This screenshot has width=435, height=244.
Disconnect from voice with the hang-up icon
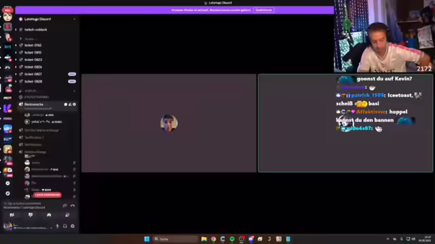coord(73,205)
